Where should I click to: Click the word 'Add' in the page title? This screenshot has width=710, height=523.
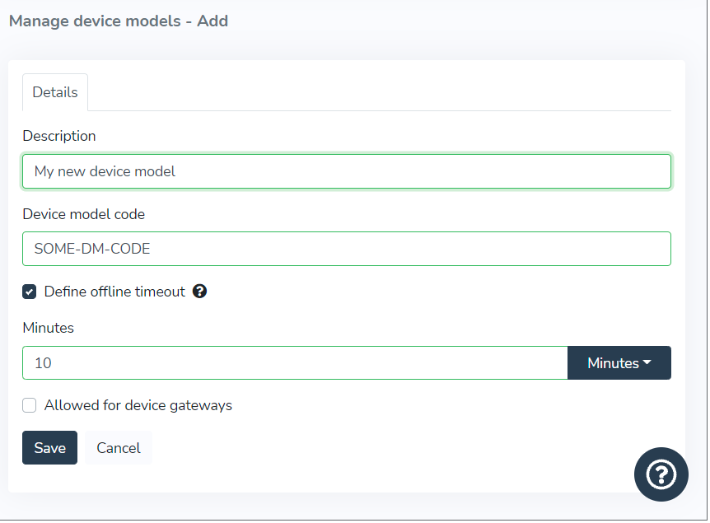point(213,21)
